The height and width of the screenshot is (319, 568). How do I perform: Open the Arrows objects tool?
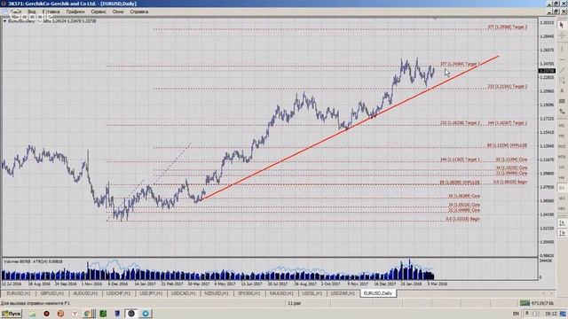pyautogui.click(x=562, y=112)
